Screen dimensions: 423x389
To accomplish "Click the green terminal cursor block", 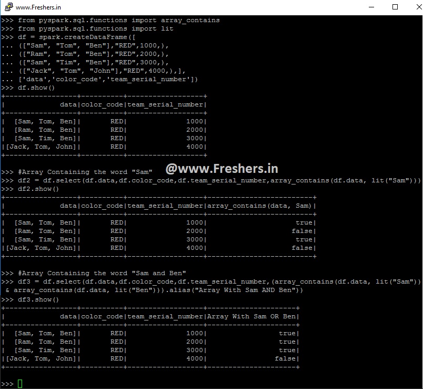I will [x=20, y=383].
